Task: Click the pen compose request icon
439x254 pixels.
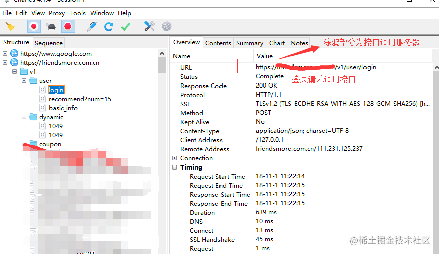Action: [92, 27]
